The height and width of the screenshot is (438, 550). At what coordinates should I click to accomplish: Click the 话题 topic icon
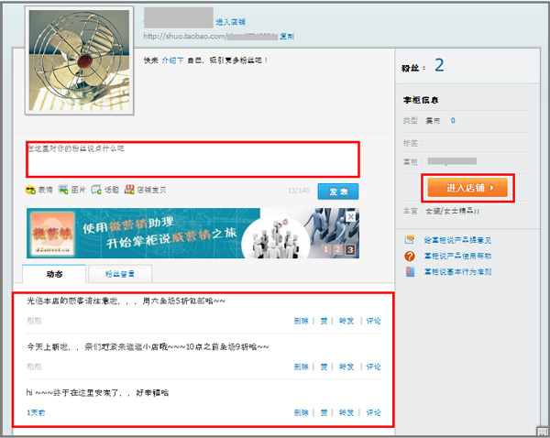coord(96,190)
